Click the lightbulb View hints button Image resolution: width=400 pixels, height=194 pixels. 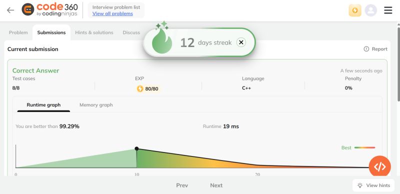(x=373, y=185)
